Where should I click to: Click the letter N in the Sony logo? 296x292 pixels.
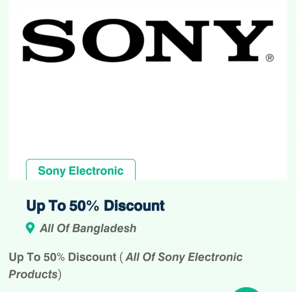pos(177,41)
